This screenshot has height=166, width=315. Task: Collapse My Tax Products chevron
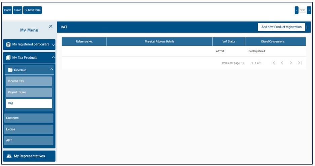click(x=53, y=57)
